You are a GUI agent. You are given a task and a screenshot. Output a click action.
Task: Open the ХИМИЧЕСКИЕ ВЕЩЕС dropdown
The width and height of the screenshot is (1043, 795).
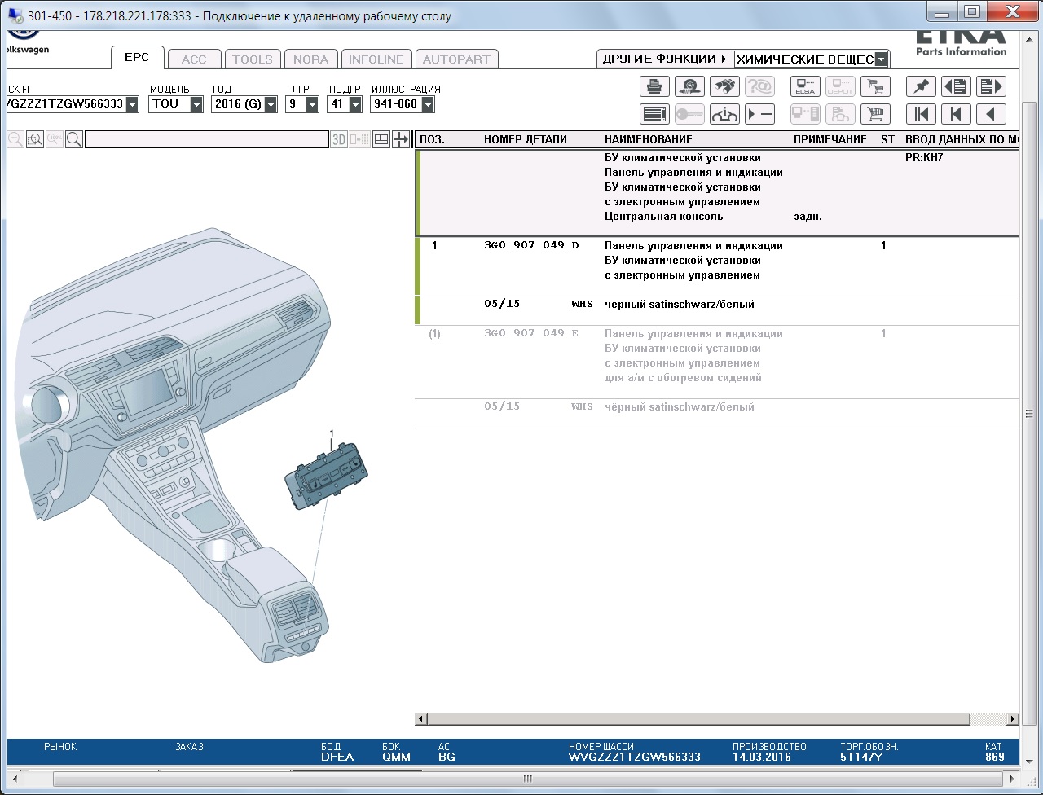[881, 59]
